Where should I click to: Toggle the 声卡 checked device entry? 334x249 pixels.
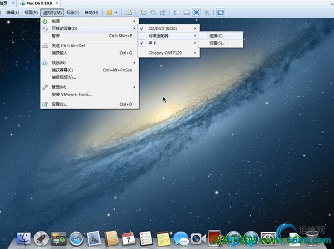point(168,43)
